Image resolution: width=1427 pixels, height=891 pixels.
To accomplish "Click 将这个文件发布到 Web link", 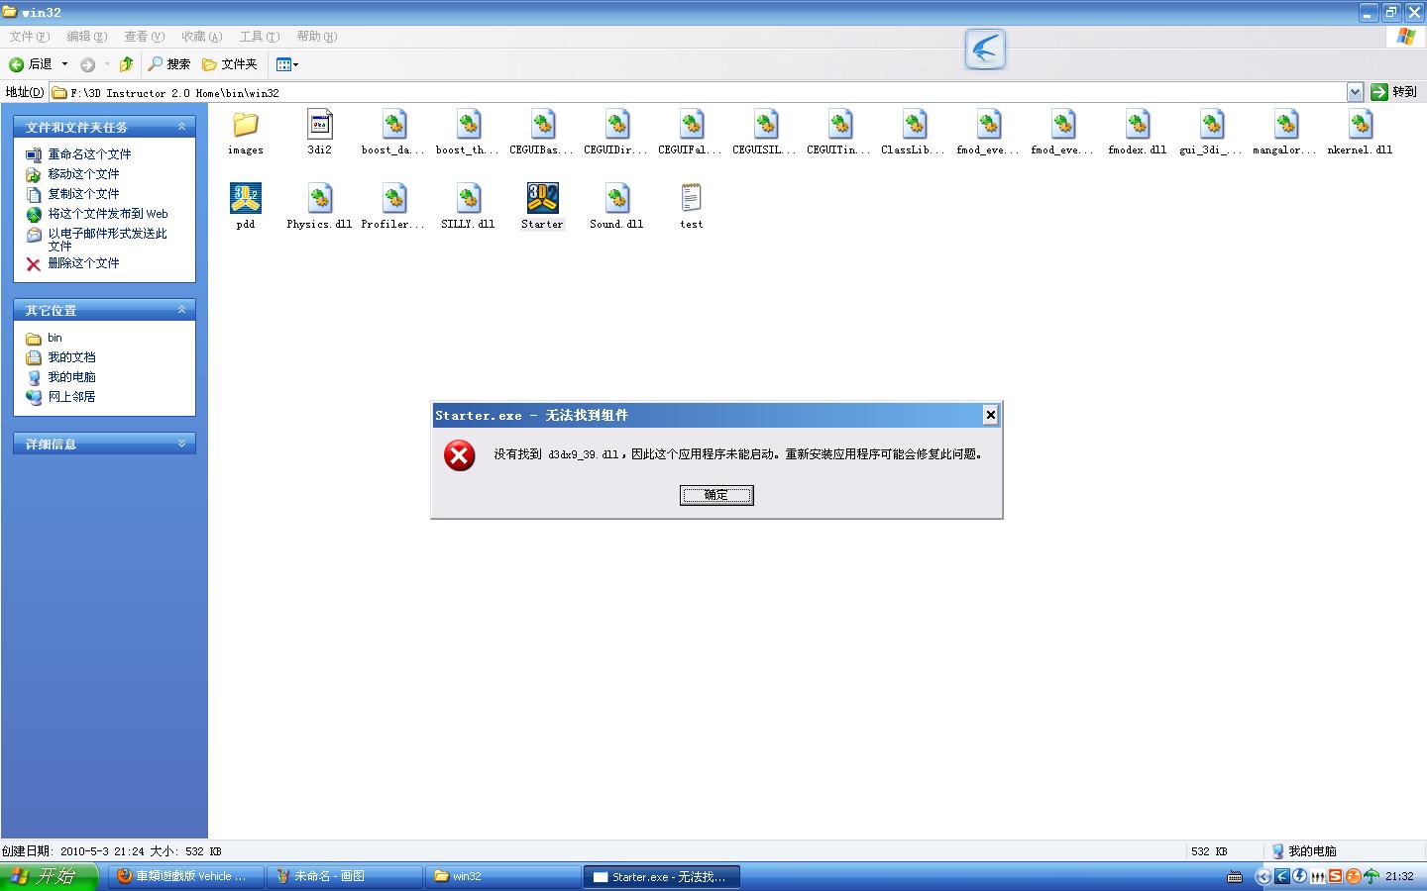I will pyautogui.click(x=108, y=214).
